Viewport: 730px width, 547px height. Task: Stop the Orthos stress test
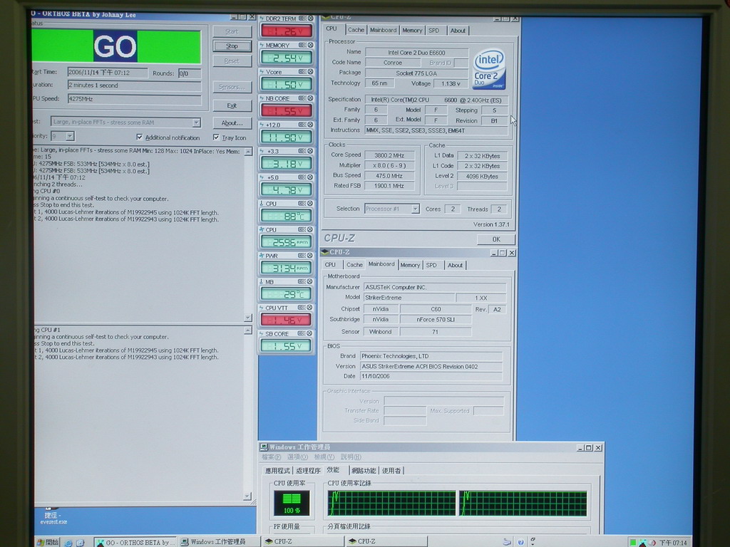coord(232,46)
